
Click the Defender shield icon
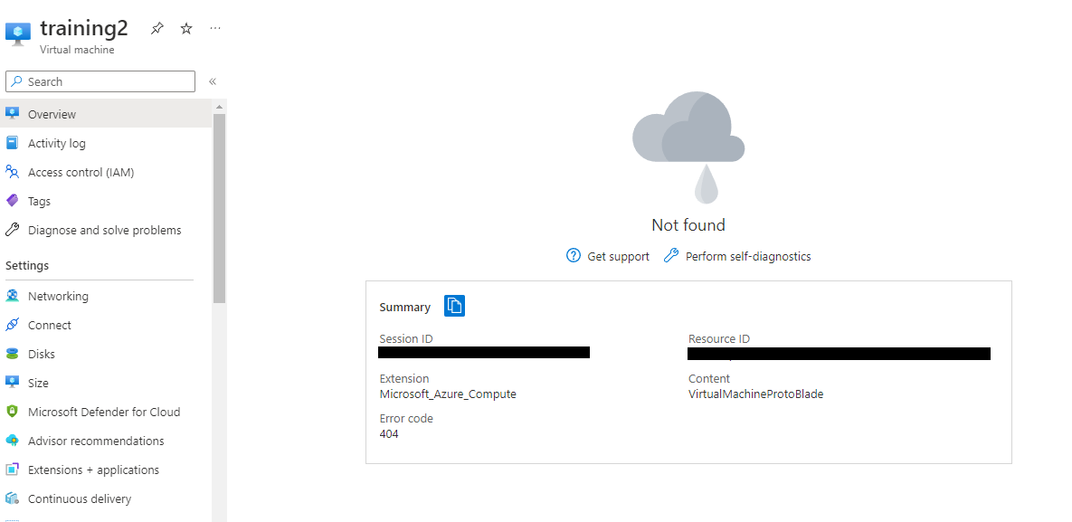tap(13, 412)
